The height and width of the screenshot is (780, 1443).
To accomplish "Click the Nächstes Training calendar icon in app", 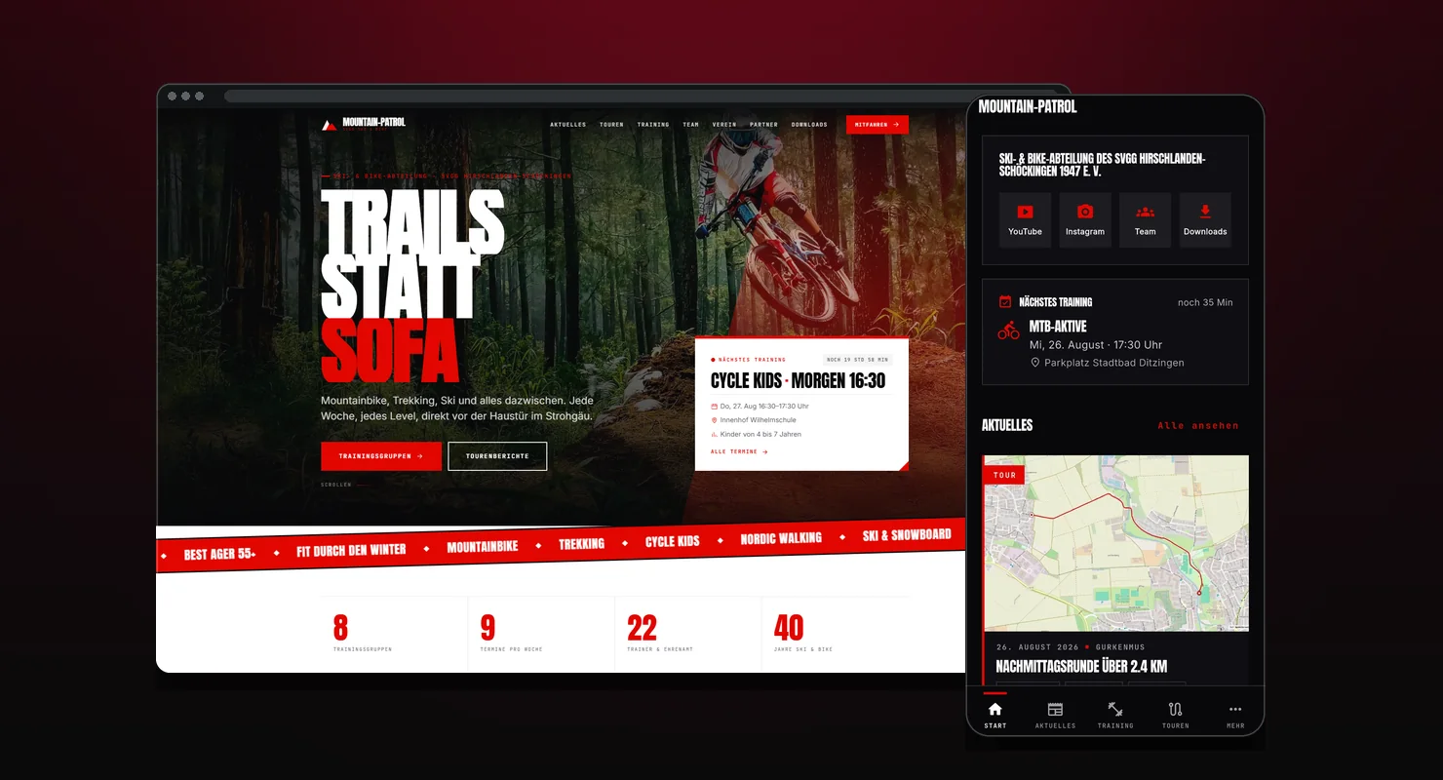I will (1005, 302).
